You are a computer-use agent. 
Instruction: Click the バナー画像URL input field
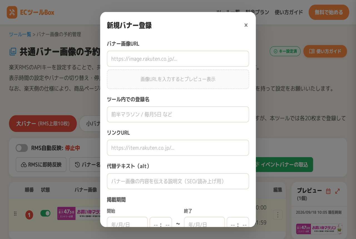[x=178, y=59]
